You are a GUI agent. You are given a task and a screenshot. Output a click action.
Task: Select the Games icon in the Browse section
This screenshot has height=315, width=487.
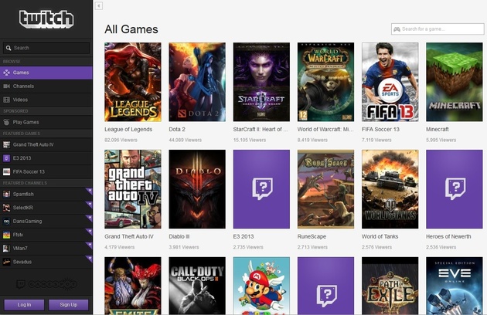point(6,73)
